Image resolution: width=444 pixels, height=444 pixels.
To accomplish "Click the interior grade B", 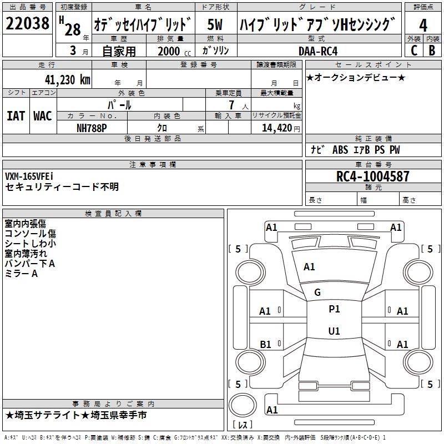I will pyautogui.click(x=432, y=51).
